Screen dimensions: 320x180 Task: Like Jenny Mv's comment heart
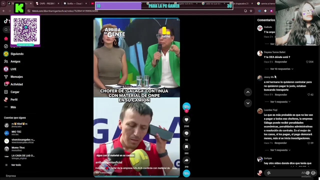tap(309, 94)
